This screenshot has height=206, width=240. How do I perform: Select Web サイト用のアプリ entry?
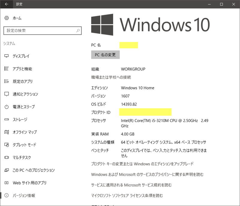pyautogui.click(x=29, y=183)
